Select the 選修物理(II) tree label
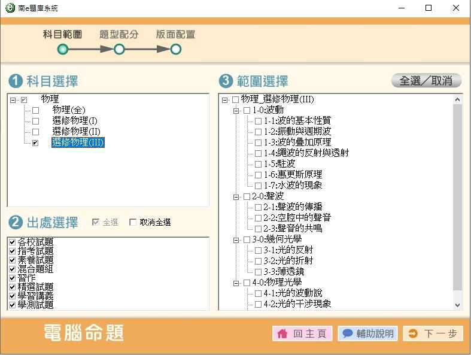Viewport: 471px width, 355px height. [x=76, y=131]
